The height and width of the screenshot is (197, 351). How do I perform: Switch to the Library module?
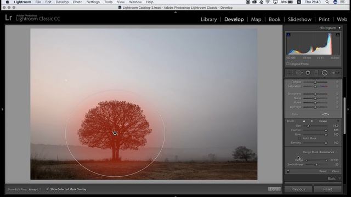pos(208,20)
